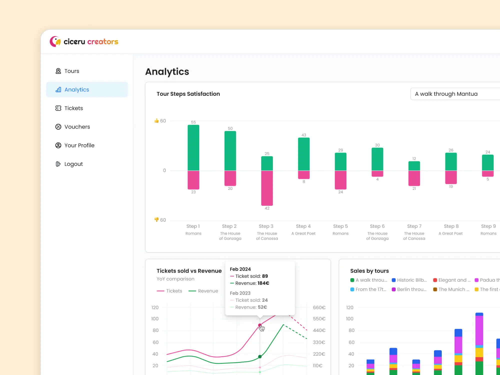Click the Vouchers icon in sidebar

tap(58, 126)
